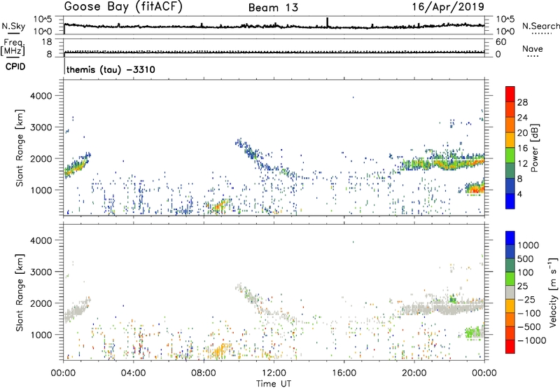Click the 16 label on power colorbar

[522, 148]
